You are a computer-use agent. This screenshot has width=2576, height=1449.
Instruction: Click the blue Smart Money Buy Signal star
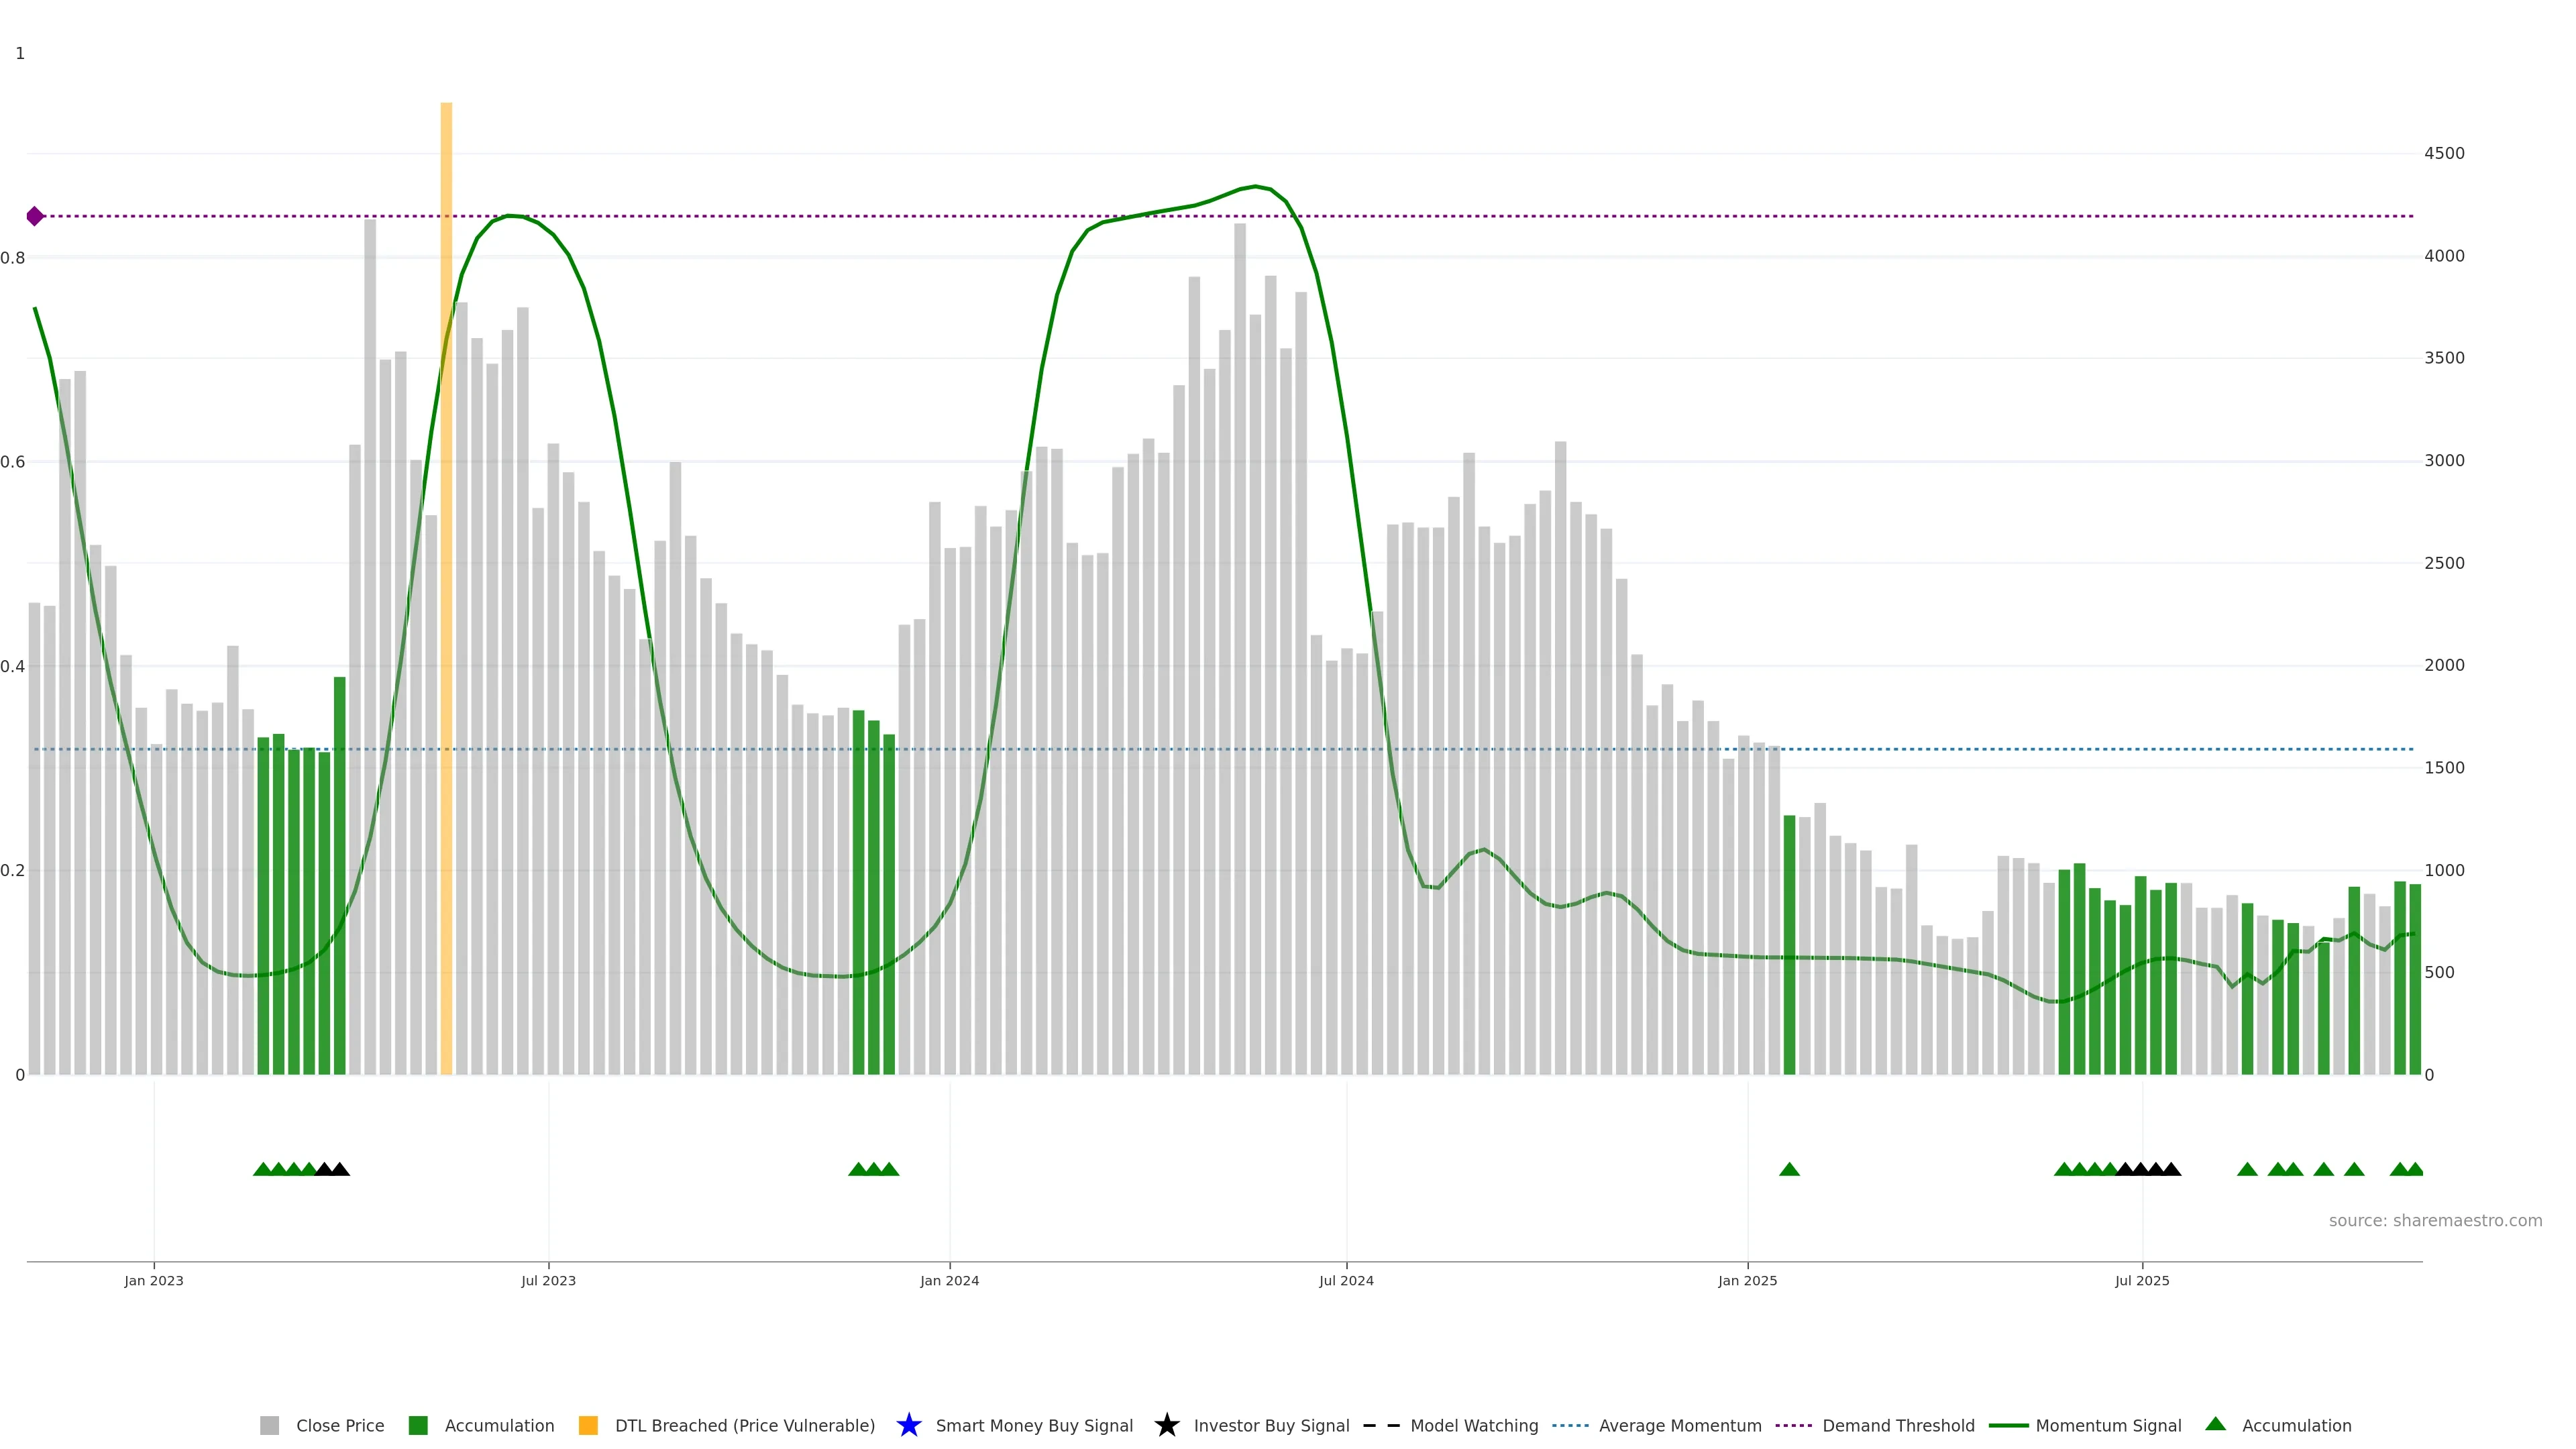pos(908,1425)
